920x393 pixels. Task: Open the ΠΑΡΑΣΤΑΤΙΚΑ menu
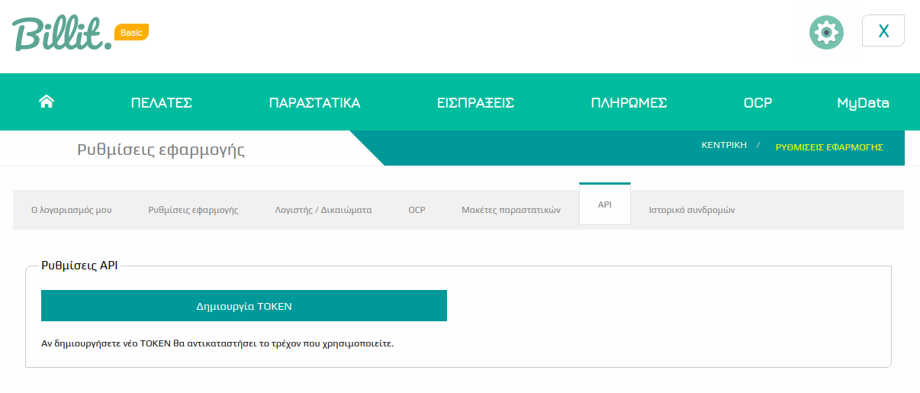pyautogui.click(x=314, y=103)
